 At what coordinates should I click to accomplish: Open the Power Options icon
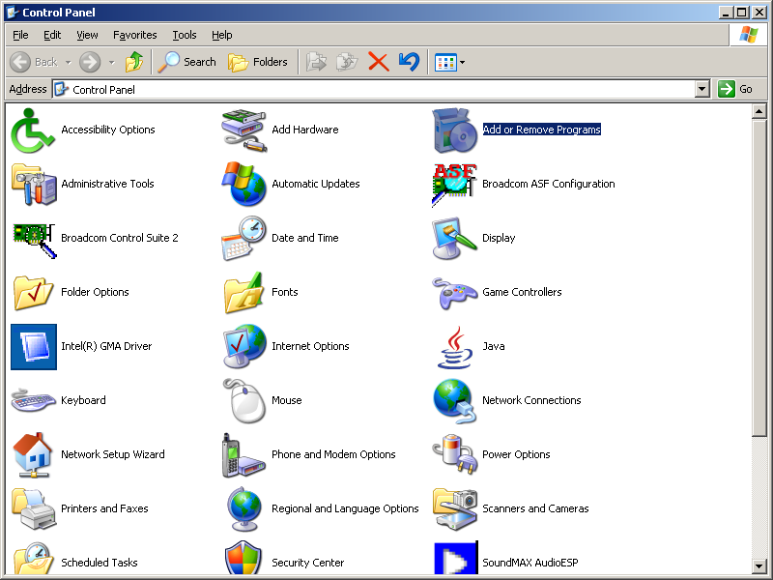click(x=454, y=454)
